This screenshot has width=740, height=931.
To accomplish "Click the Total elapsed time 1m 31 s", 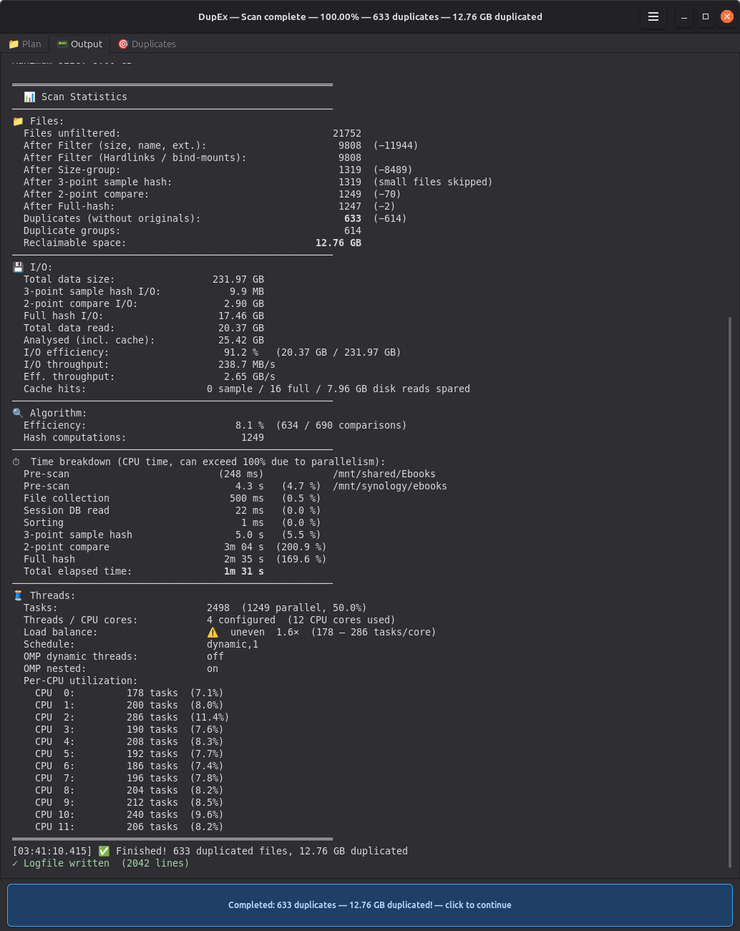I will 244,571.
